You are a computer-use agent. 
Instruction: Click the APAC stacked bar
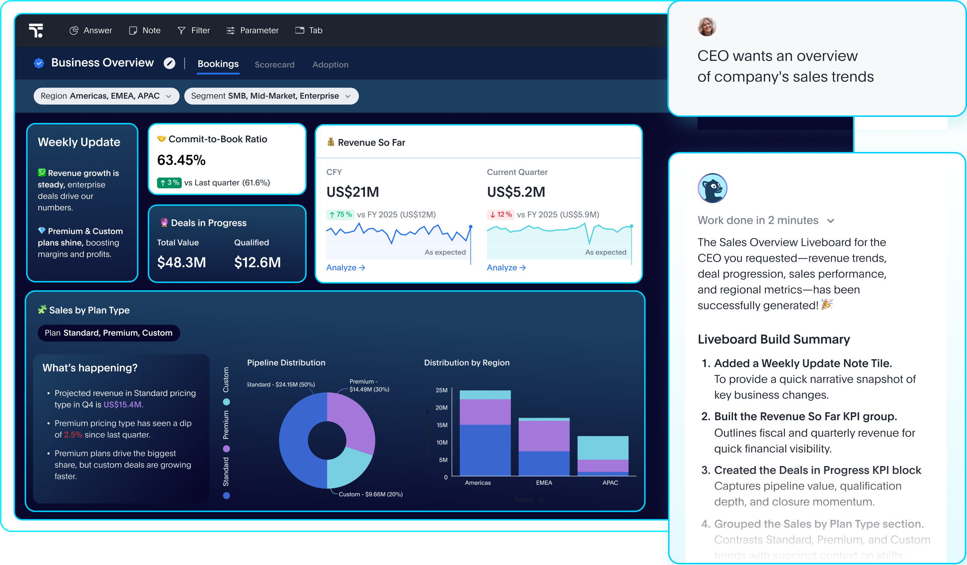[603, 456]
